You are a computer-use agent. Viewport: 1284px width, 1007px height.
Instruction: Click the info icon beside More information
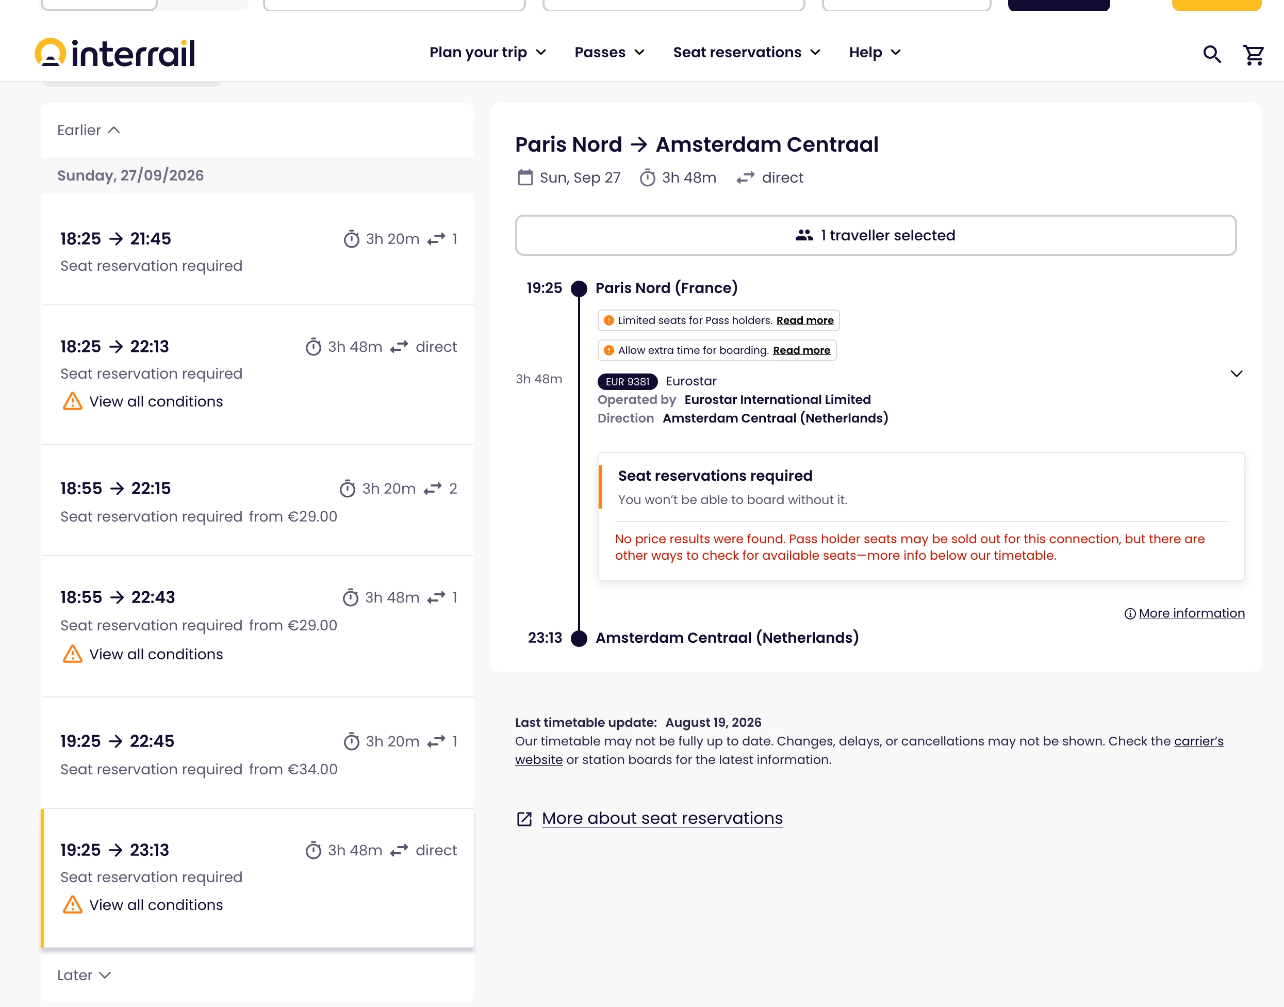coord(1130,614)
